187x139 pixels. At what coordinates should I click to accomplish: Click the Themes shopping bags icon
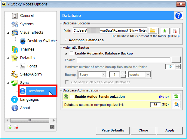point(15,49)
